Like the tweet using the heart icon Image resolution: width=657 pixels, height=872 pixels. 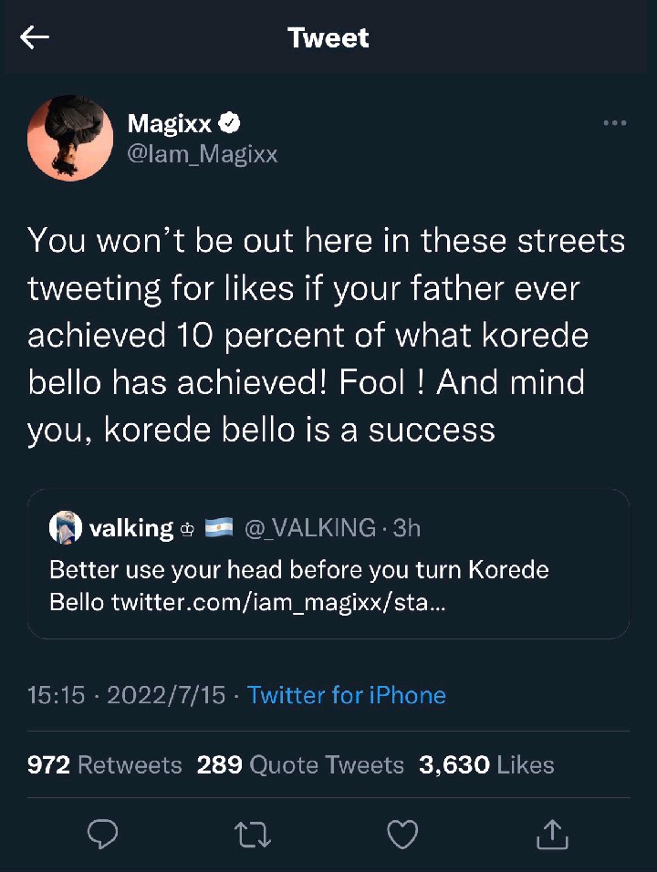click(401, 833)
